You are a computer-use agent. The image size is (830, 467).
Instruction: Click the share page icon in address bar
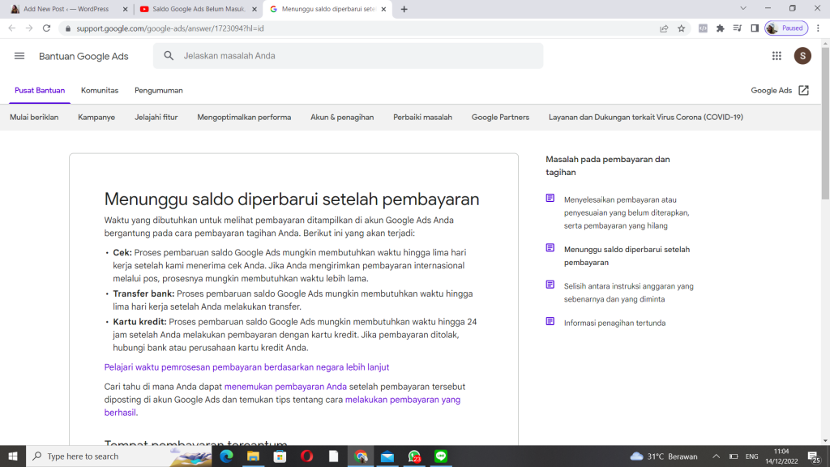click(x=664, y=28)
